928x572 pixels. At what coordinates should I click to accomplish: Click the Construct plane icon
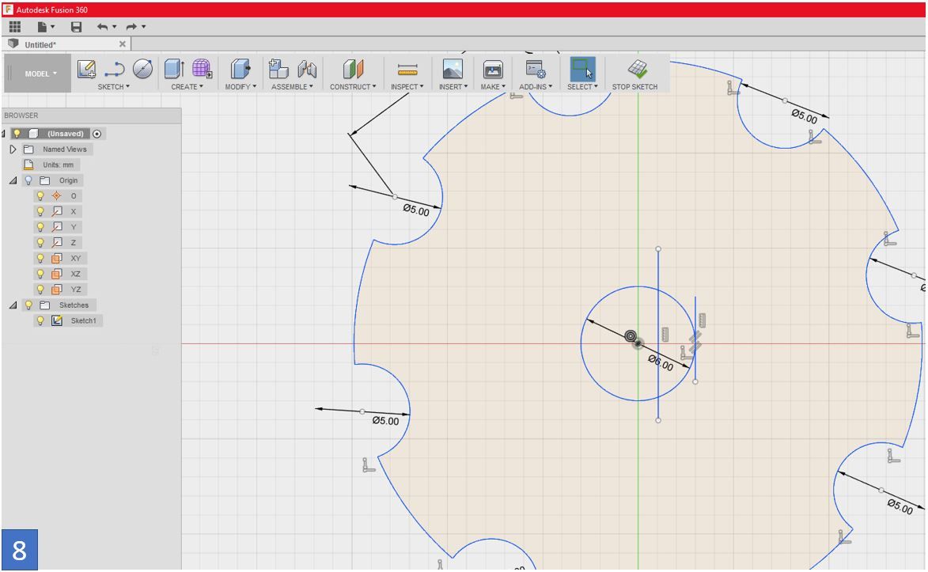(x=354, y=69)
